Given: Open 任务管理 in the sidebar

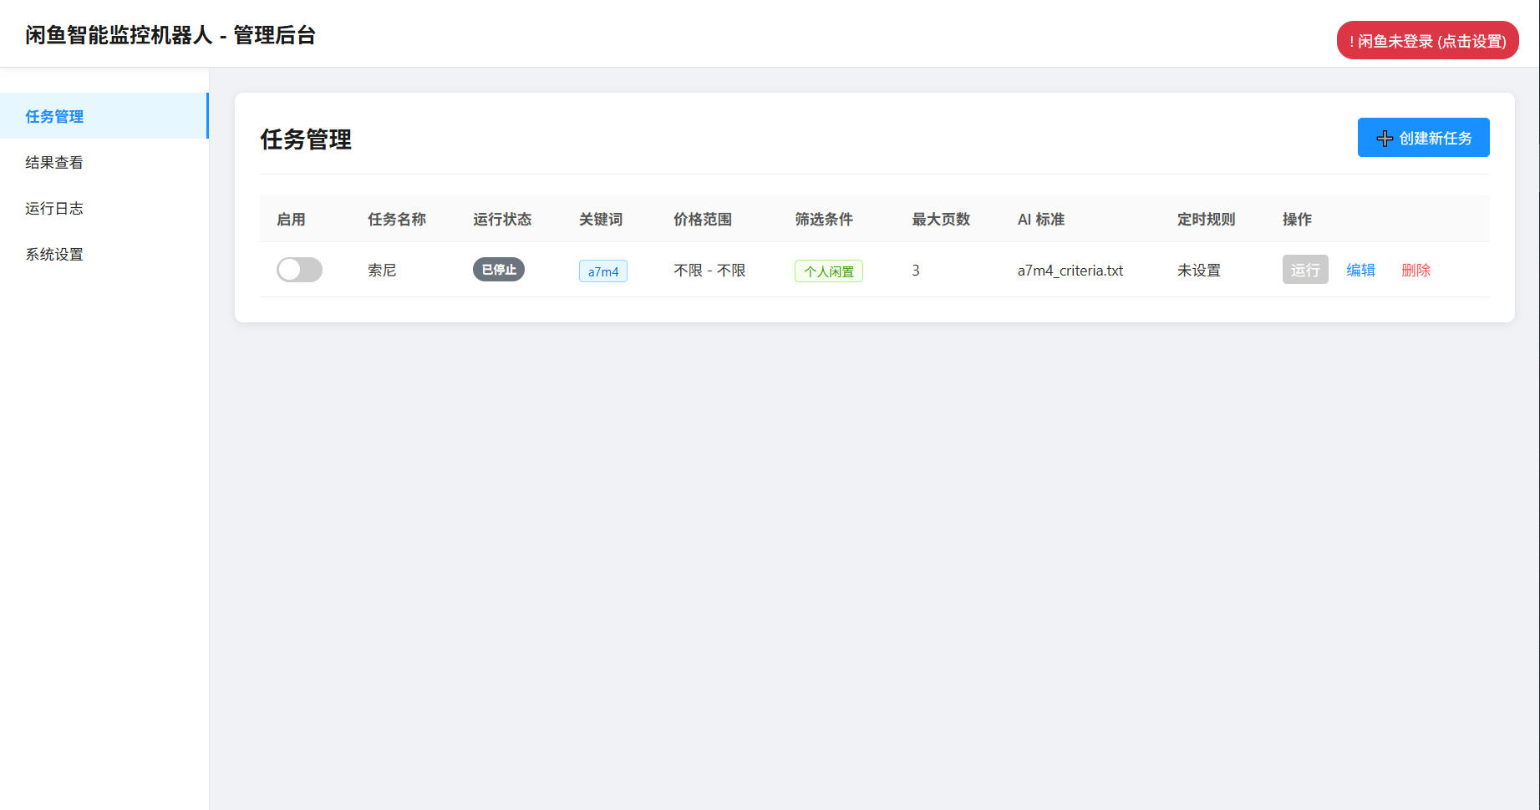Looking at the screenshot, I should [x=104, y=116].
